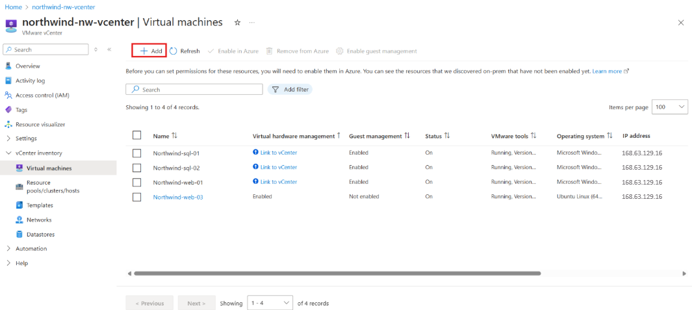Refresh the virtual machines list
The height and width of the screenshot is (310, 692).
click(185, 51)
